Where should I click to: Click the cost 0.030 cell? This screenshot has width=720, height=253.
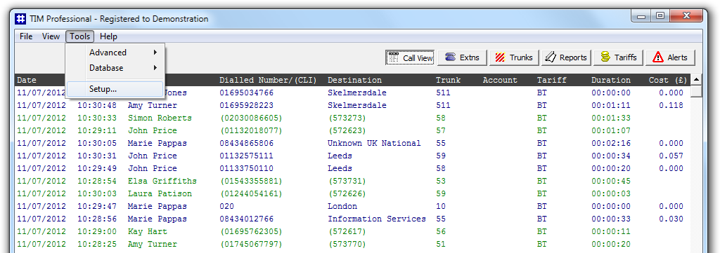pyautogui.click(x=671, y=219)
